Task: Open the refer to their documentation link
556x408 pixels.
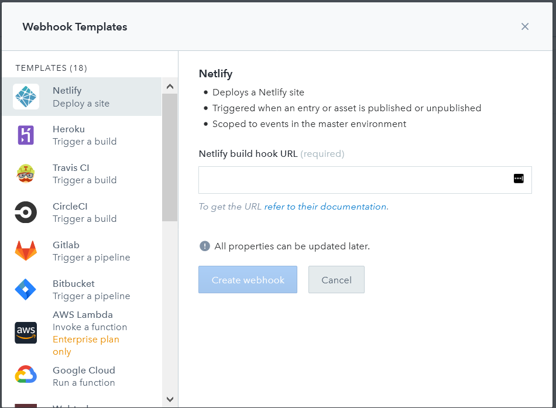Action: (325, 207)
